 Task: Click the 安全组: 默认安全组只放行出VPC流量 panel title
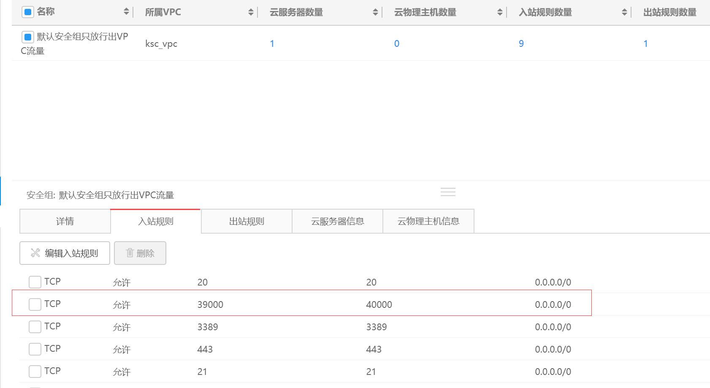click(x=100, y=195)
